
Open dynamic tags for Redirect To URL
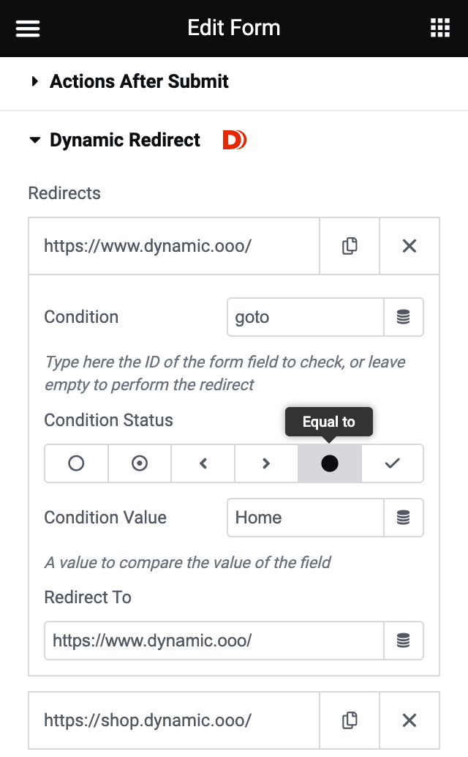[404, 641]
